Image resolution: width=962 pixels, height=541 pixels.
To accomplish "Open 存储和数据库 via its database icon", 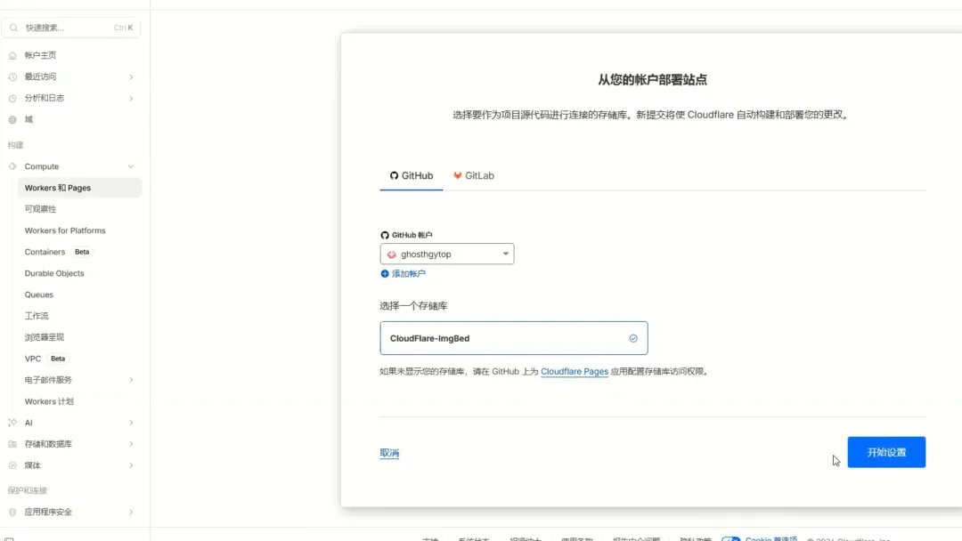I will (x=12, y=444).
